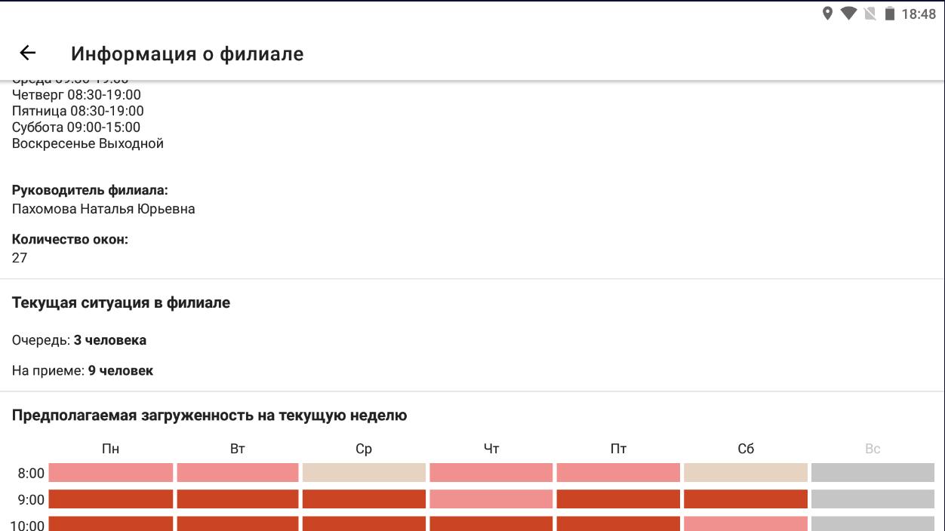Tap Wednesday 9:00 dark red cell
Screen dimensions: 945x531
(364, 499)
